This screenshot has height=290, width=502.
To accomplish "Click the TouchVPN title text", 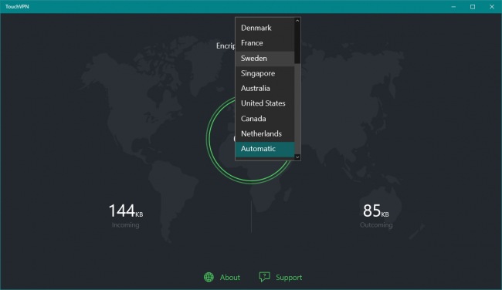I will point(17,7).
